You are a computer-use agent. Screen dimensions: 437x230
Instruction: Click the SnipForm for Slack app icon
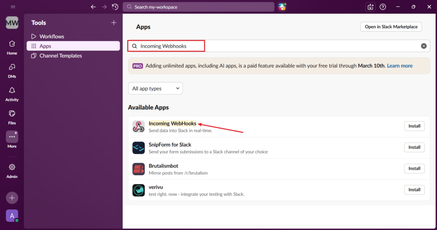tap(139, 148)
